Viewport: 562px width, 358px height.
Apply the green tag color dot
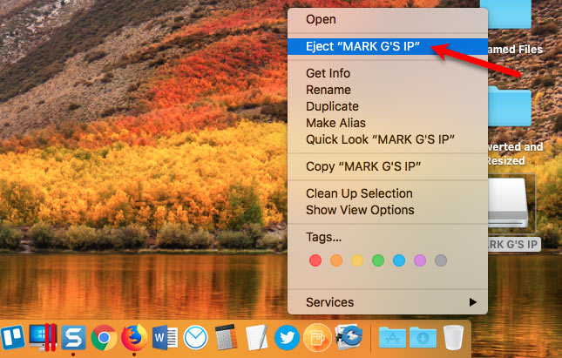click(x=378, y=260)
